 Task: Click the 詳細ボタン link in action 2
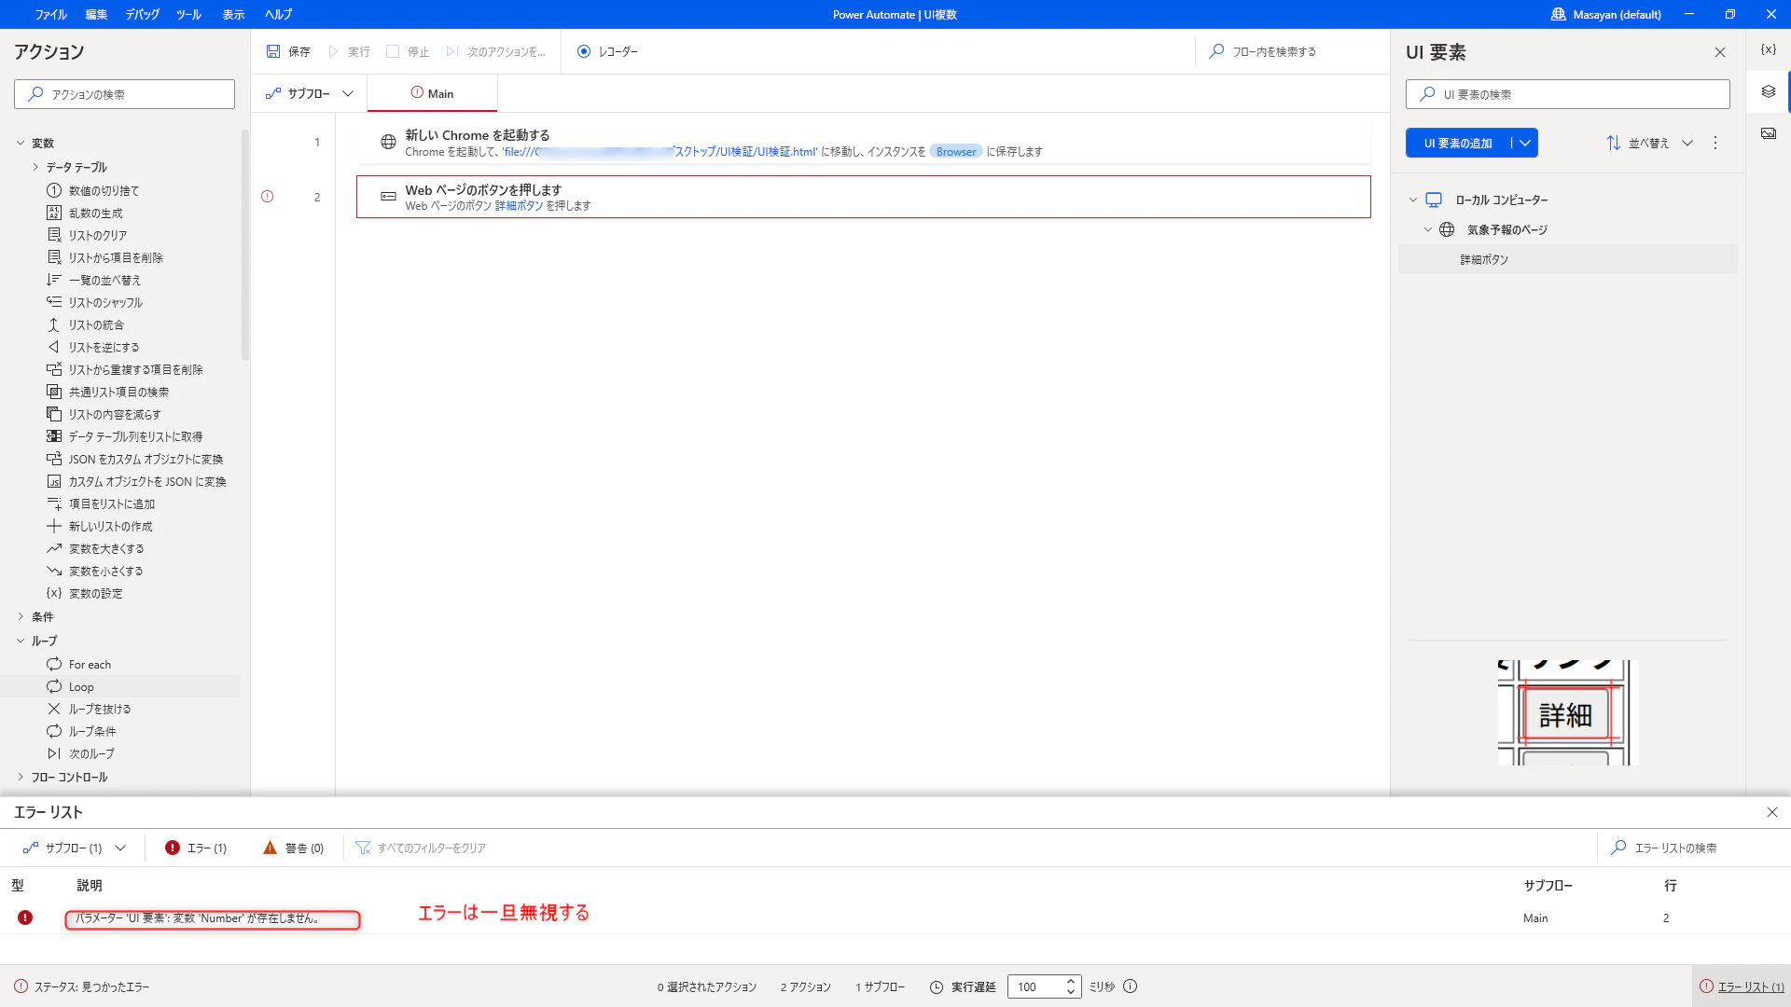[519, 206]
